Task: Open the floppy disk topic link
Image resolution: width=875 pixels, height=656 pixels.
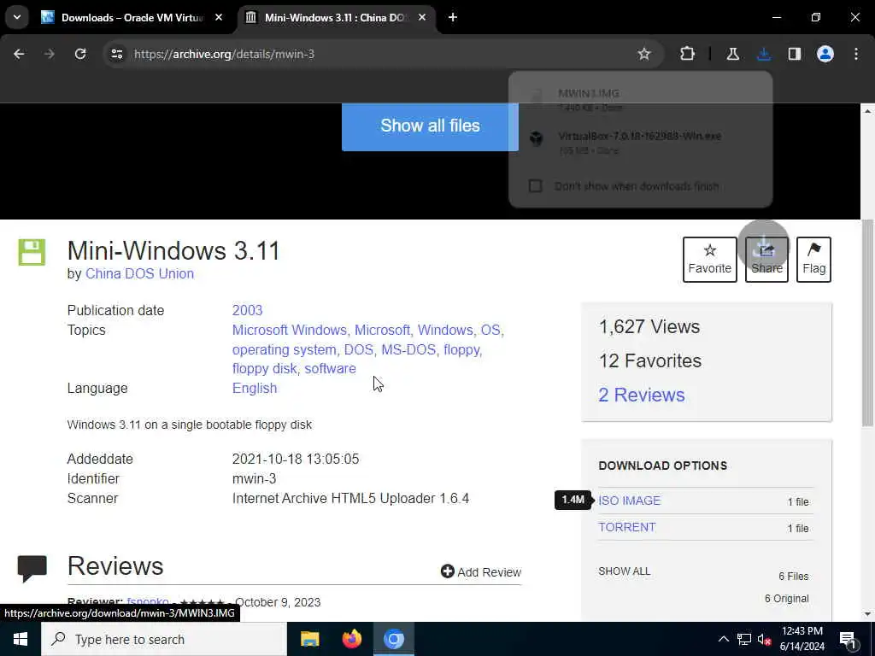Action: point(266,369)
